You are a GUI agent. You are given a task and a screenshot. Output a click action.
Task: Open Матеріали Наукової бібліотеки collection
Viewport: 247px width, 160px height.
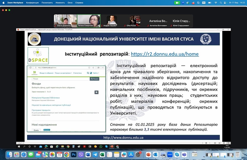46,98
